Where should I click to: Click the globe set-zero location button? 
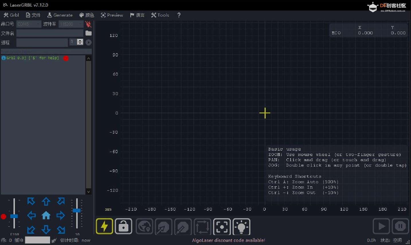coord(144,227)
